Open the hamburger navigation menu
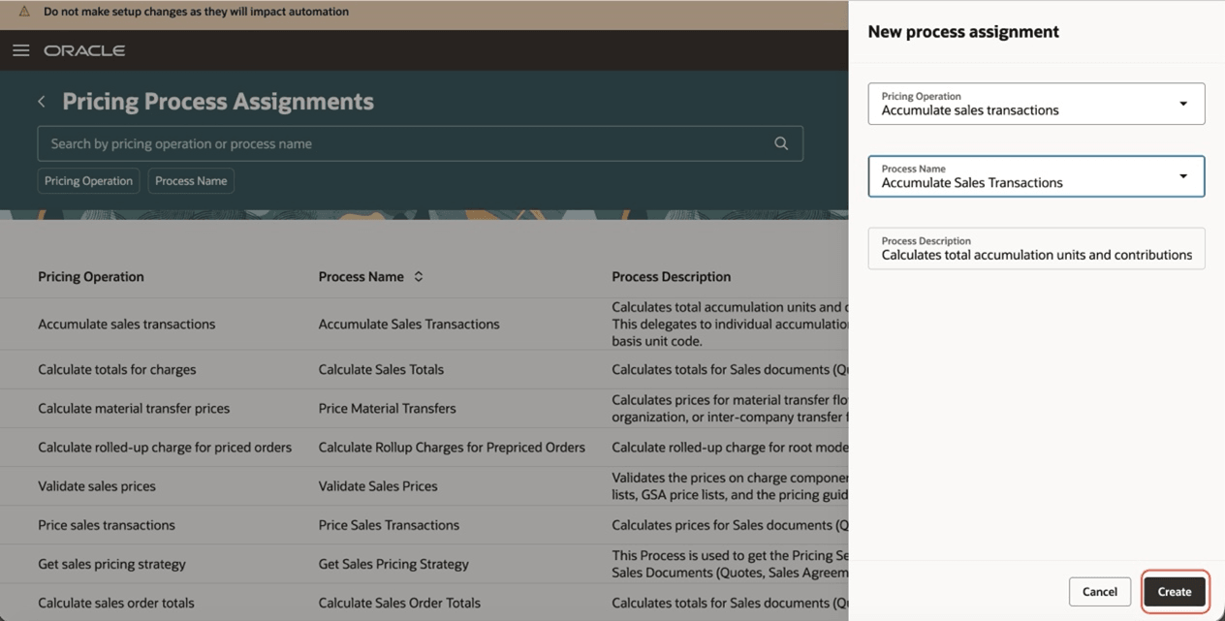1225x621 pixels. click(x=20, y=50)
